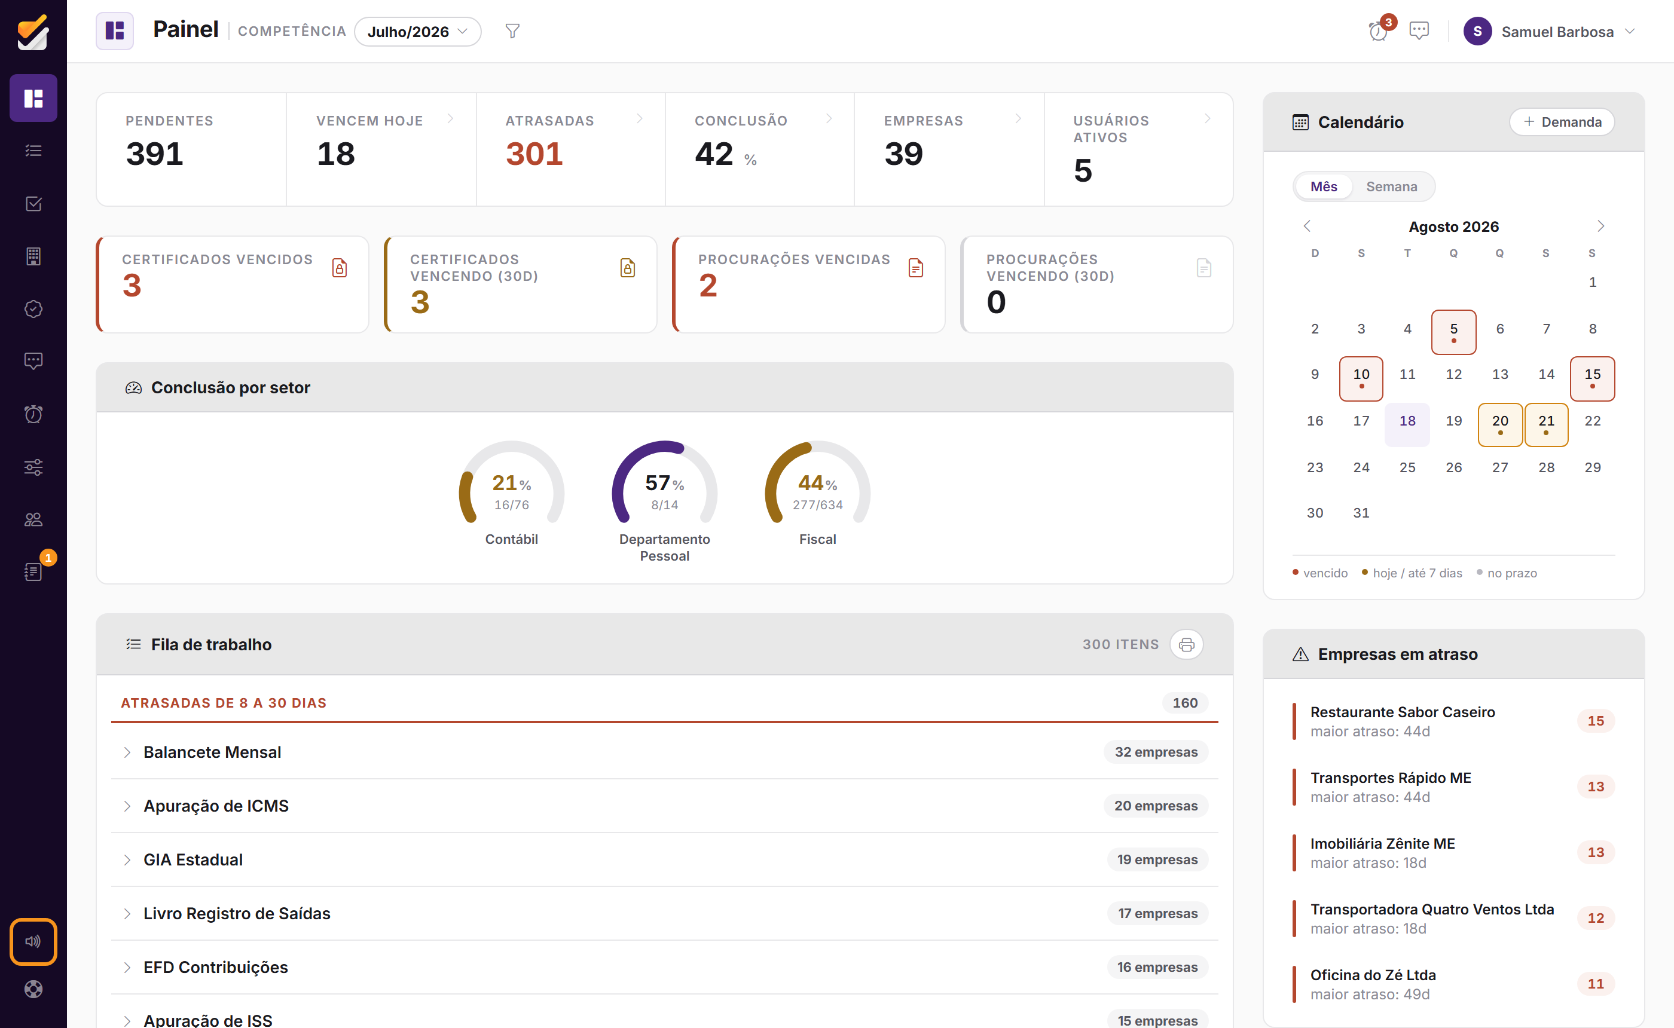Open the help lifebuoy icon in the sidebar

pyautogui.click(x=33, y=989)
